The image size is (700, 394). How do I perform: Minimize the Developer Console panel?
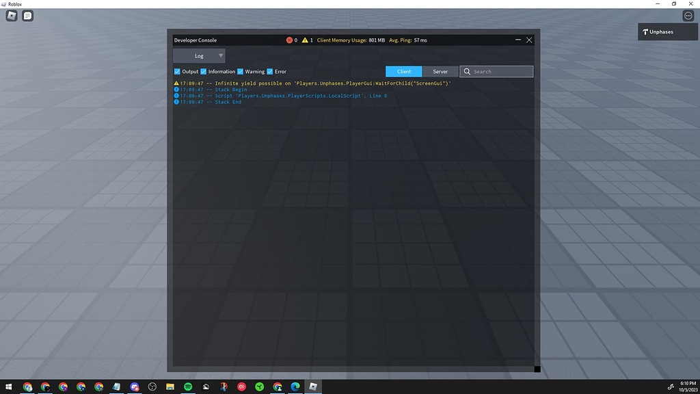coord(518,40)
